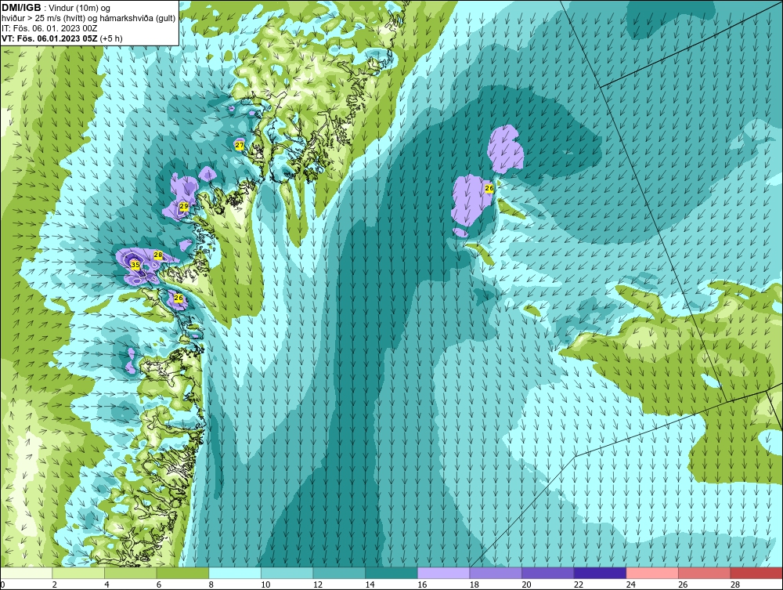This screenshot has width=783, height=590.
Task: Click scale tick label 22
Action: [579, 585]
